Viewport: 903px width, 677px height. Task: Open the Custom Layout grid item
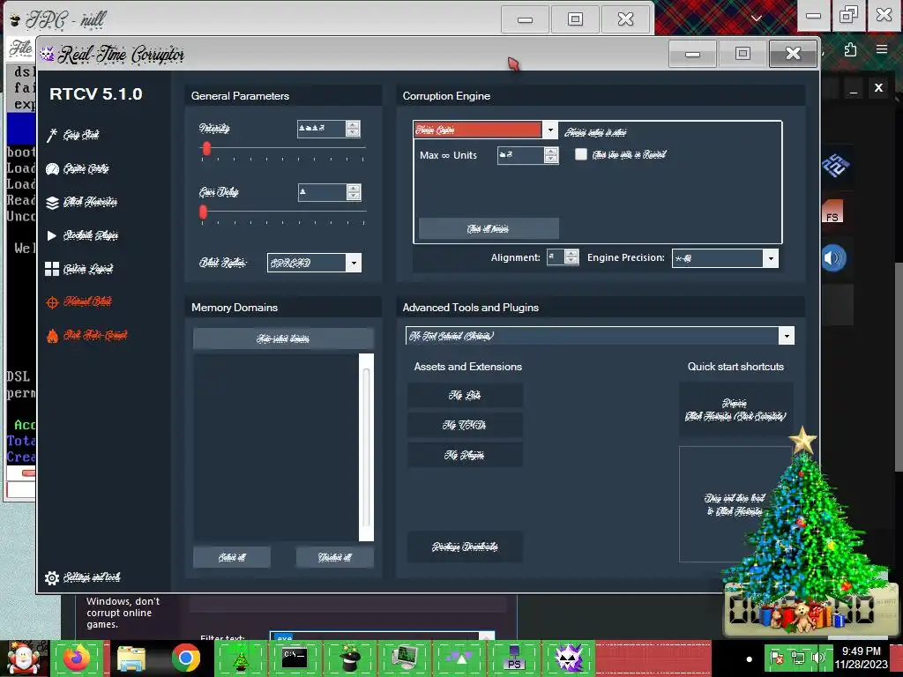click(x=78, y=269)
